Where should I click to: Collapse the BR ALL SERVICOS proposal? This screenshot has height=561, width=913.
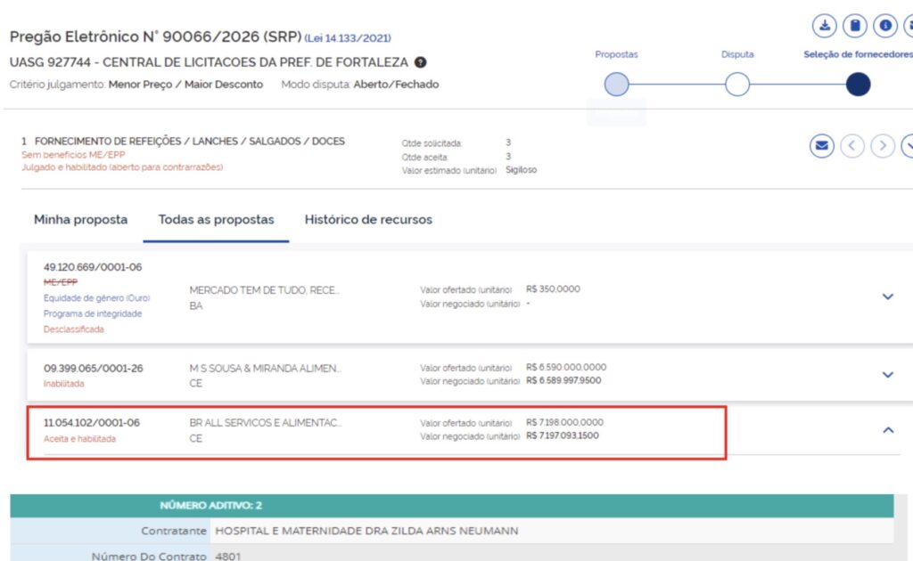(888, 430)
